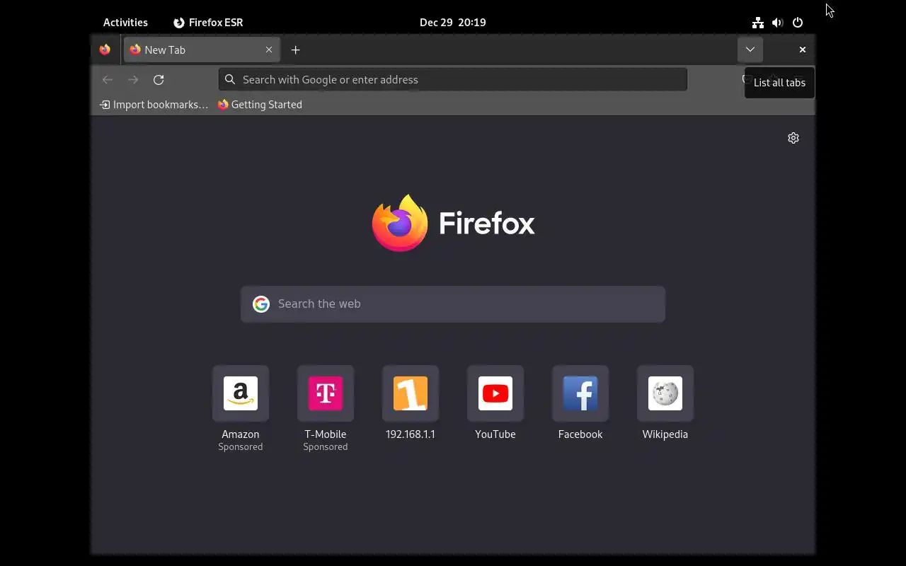Viewport: 906px width, 566px height.
Task: Click the address bar magnifier icon
Action: click(230, 79)
